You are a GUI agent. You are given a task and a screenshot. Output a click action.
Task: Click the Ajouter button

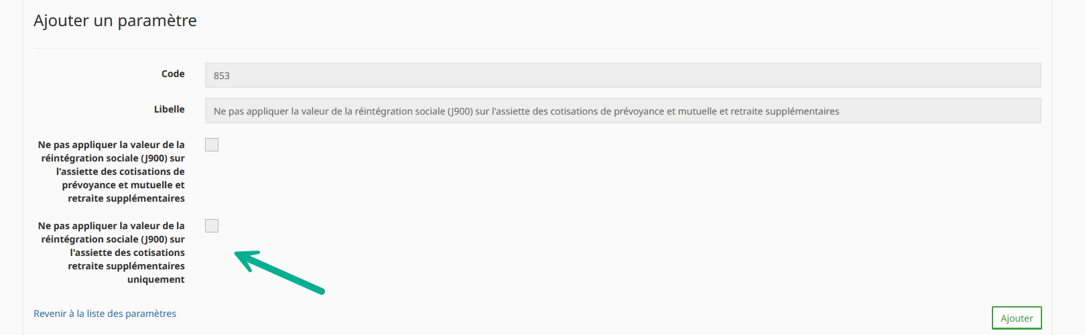click(1017, 318)
